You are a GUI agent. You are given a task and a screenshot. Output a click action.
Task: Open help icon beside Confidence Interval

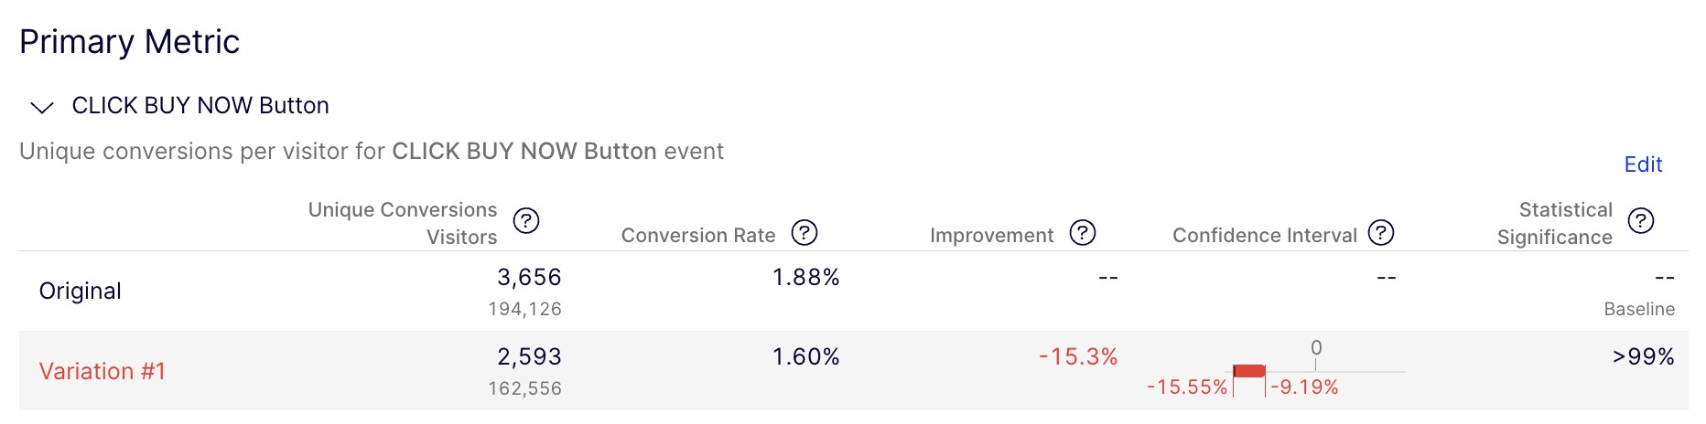pos(1381,233)
